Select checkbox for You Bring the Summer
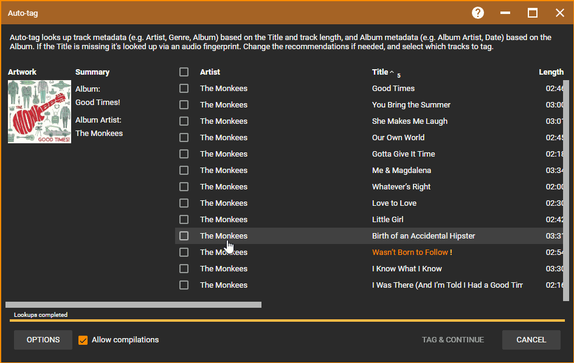 pyautogui.click(x=184, y=105)
